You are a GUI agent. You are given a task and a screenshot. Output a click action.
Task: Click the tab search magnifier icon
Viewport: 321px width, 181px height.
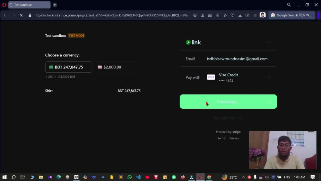289,5
